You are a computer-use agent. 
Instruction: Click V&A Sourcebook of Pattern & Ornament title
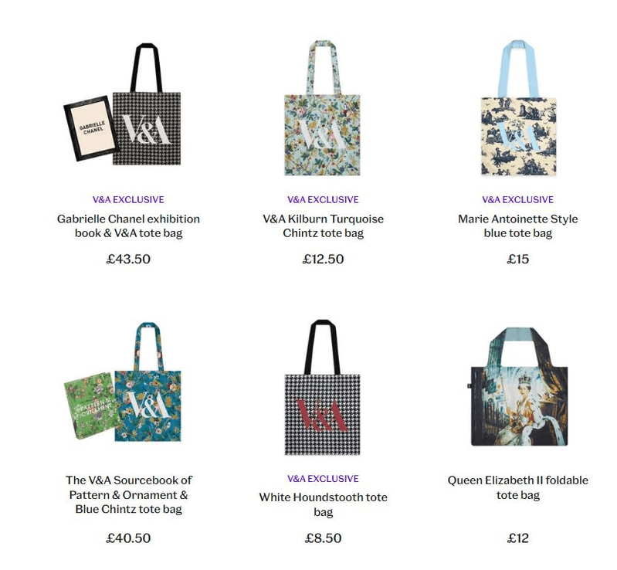(129, 494)
